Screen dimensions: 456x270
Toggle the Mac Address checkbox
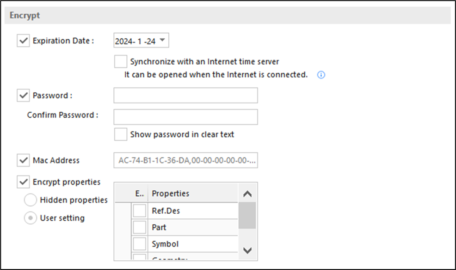(x=23, y=160)
